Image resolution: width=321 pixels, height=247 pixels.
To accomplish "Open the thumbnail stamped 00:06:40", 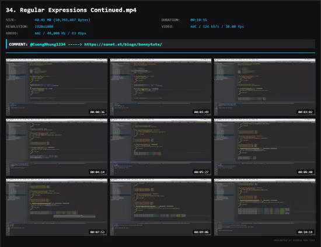I will (265, 147).
